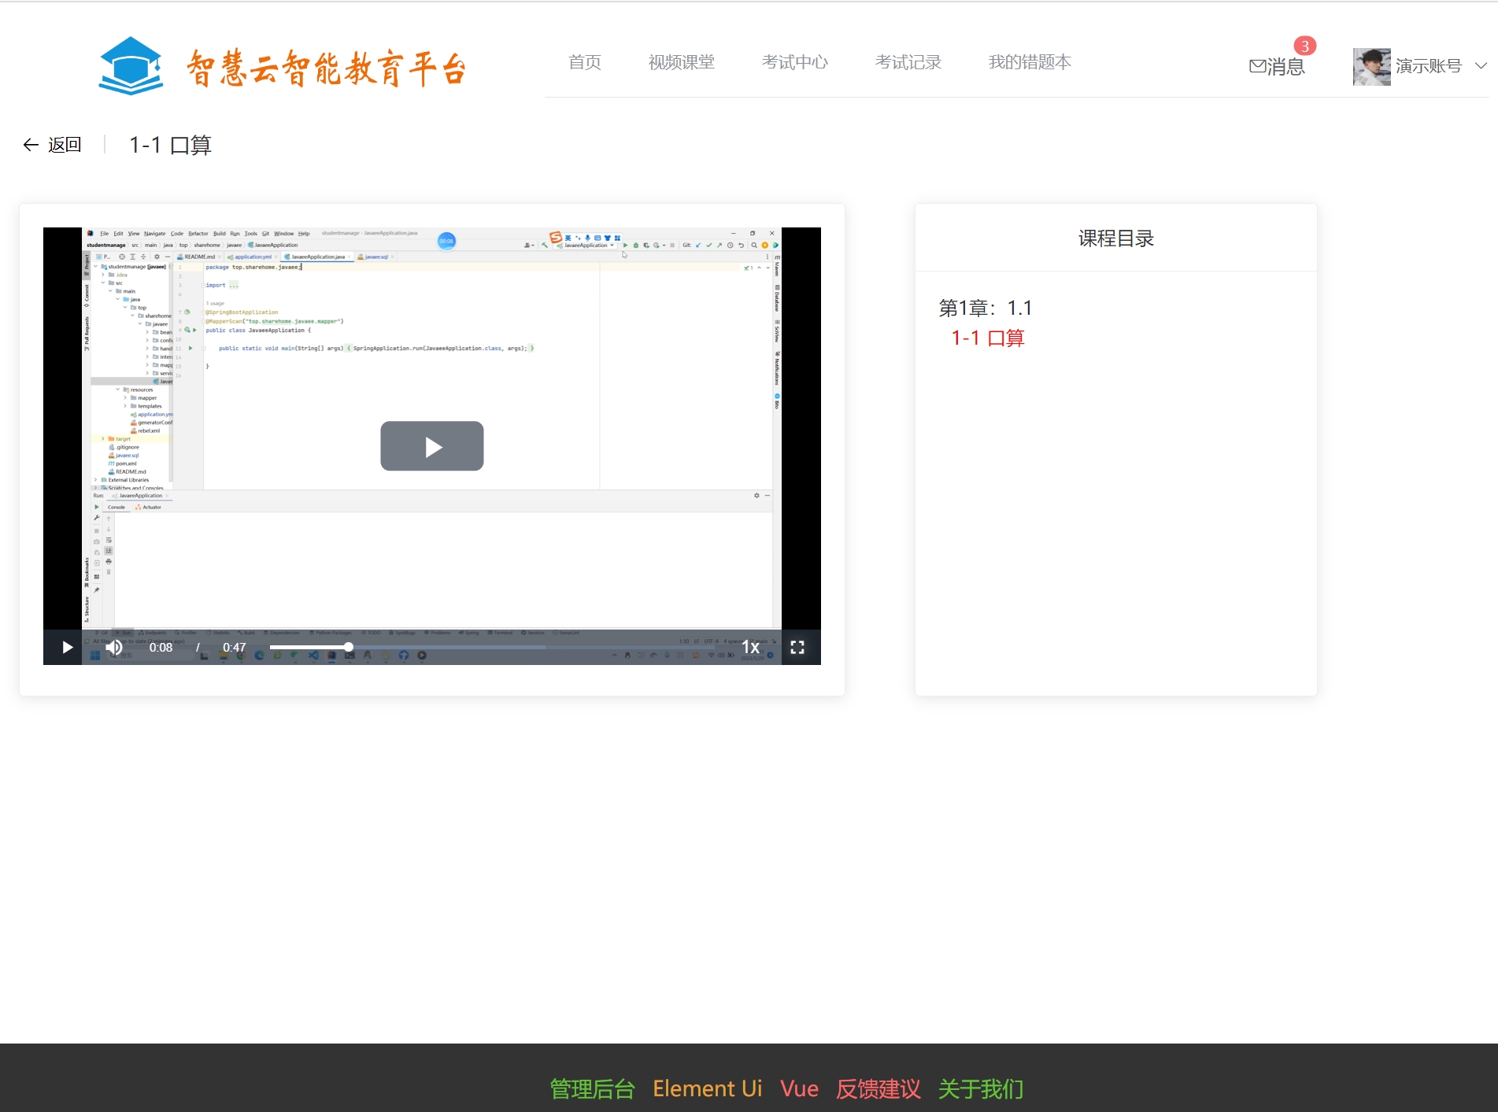
Task: Click the 课程目录 panel title
Action: (x=1116, y=238)
